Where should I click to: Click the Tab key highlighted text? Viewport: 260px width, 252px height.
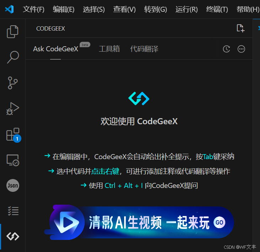208,157
